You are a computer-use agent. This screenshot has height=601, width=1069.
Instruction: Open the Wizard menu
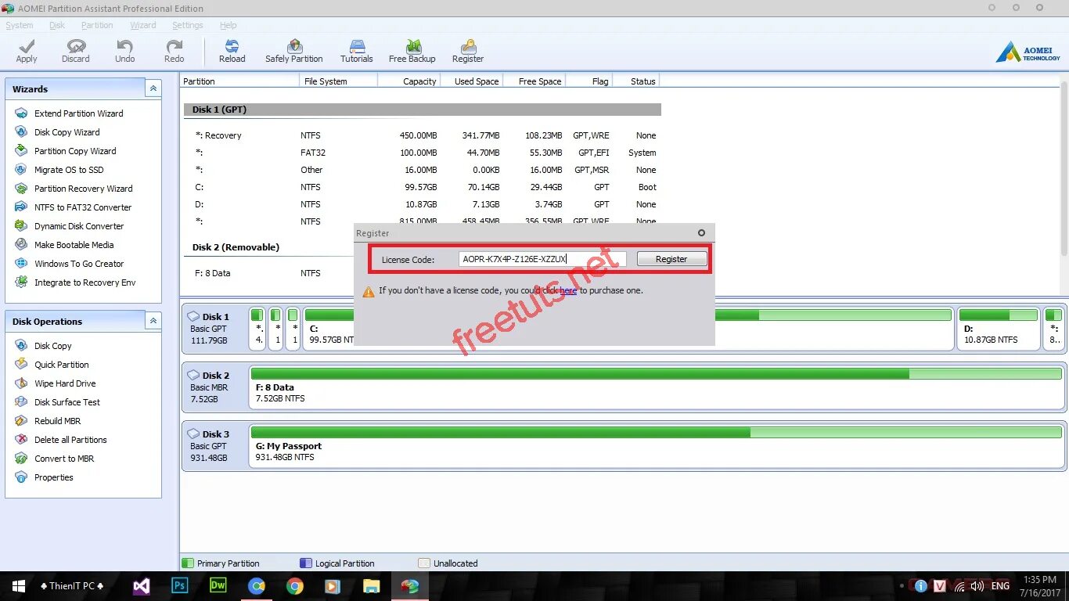click(143, 25)
